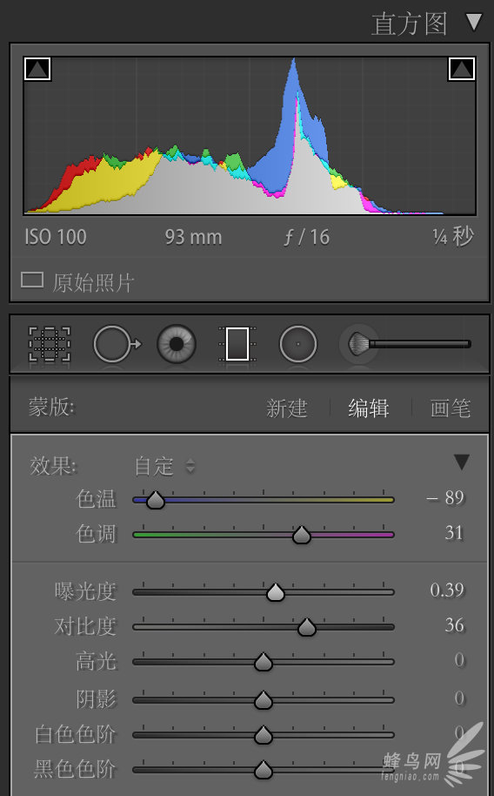The height and width of the screenshot is (796, 494).
Task: Collapse the 直方图 panel triangle
Action: [x=474, y=22]
